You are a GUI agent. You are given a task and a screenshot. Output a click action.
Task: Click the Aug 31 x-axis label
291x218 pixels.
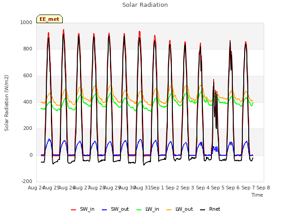click(142, 188)
